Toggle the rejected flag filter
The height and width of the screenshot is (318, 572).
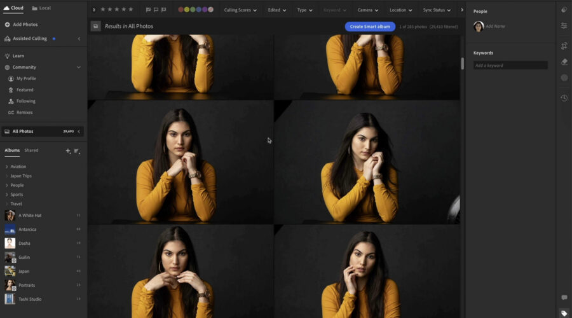163,10
